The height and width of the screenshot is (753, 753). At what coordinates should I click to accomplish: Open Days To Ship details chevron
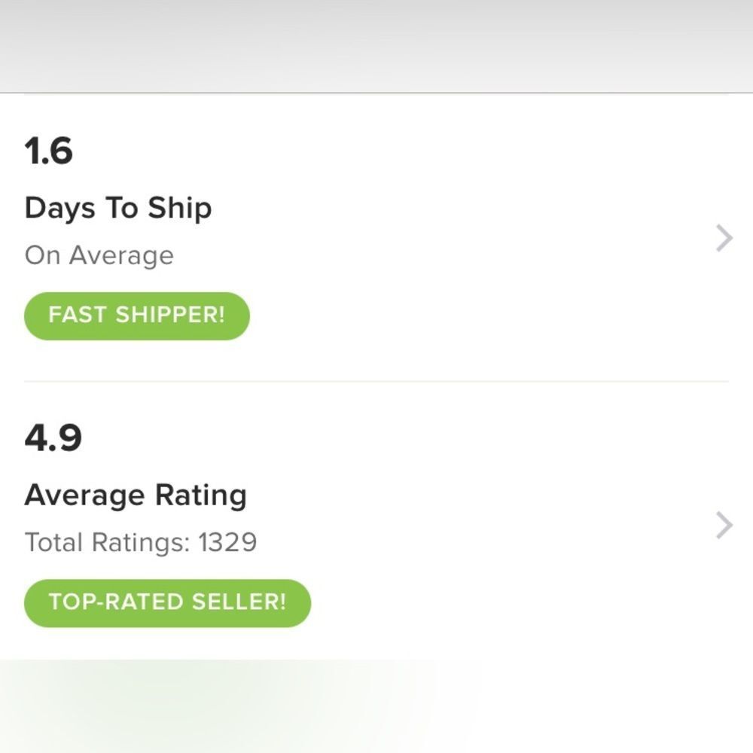[724, 239]
